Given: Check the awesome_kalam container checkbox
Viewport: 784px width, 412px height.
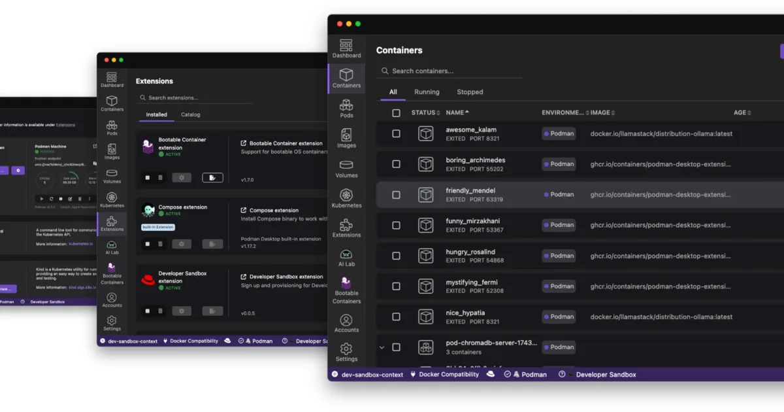Looking at the screenshot, I should (396, 133).
